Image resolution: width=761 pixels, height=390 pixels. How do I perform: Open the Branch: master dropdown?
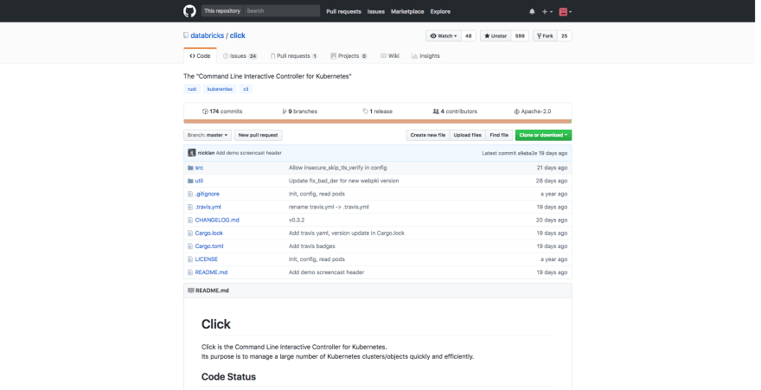coord(208,136)
